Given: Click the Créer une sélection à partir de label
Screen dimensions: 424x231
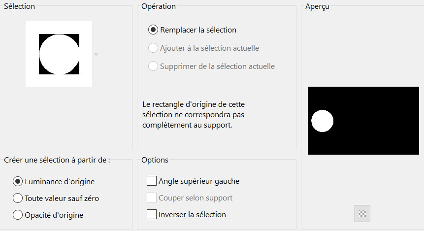Looking at the screenshot, I should coord(57,160).
